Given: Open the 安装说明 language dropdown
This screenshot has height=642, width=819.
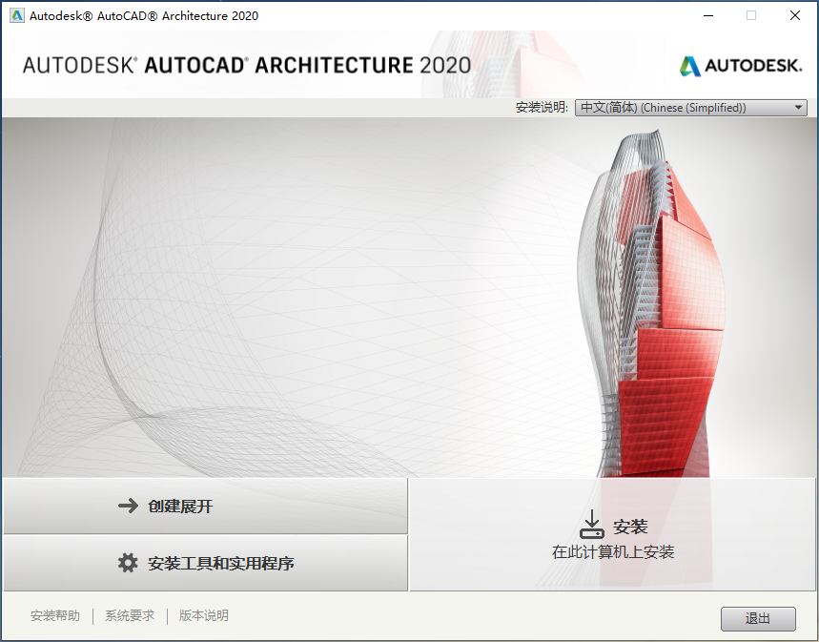Looking at the screenshot, I should click(688, 107).
